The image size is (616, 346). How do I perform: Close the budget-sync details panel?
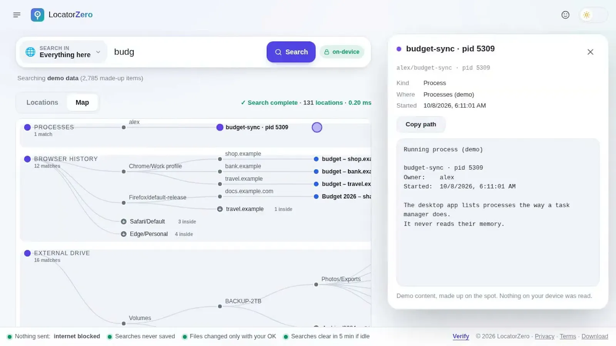590,52
